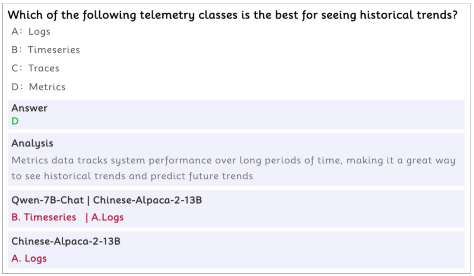The width and height of the screenshot is (474, 276).
Task: Click "Chinese-Alpaca-2-13B" beside the Qwen-7B-Chat label
Action: [x=147, y=200]
